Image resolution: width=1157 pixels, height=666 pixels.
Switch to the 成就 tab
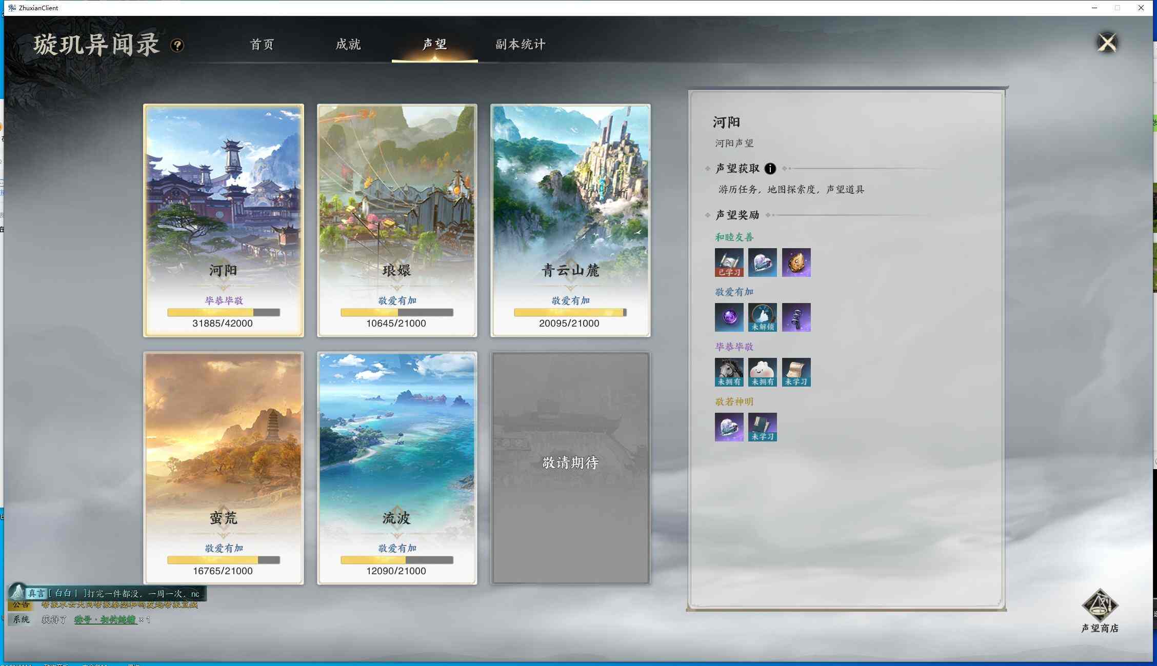(348, 45)
